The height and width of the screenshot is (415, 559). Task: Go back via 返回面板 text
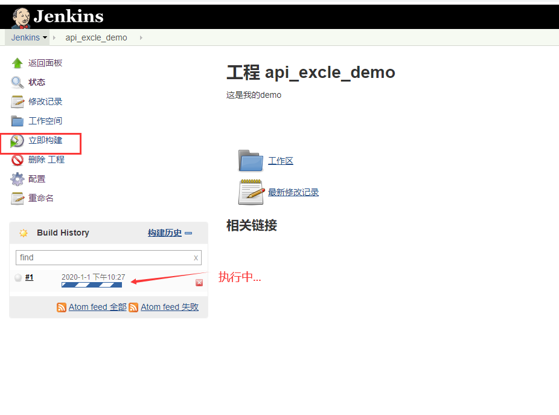coord(45,63)
